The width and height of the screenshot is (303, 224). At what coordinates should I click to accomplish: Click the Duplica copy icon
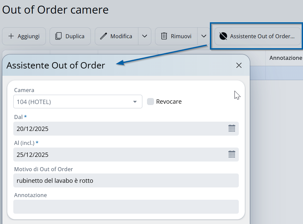[59, 36]
